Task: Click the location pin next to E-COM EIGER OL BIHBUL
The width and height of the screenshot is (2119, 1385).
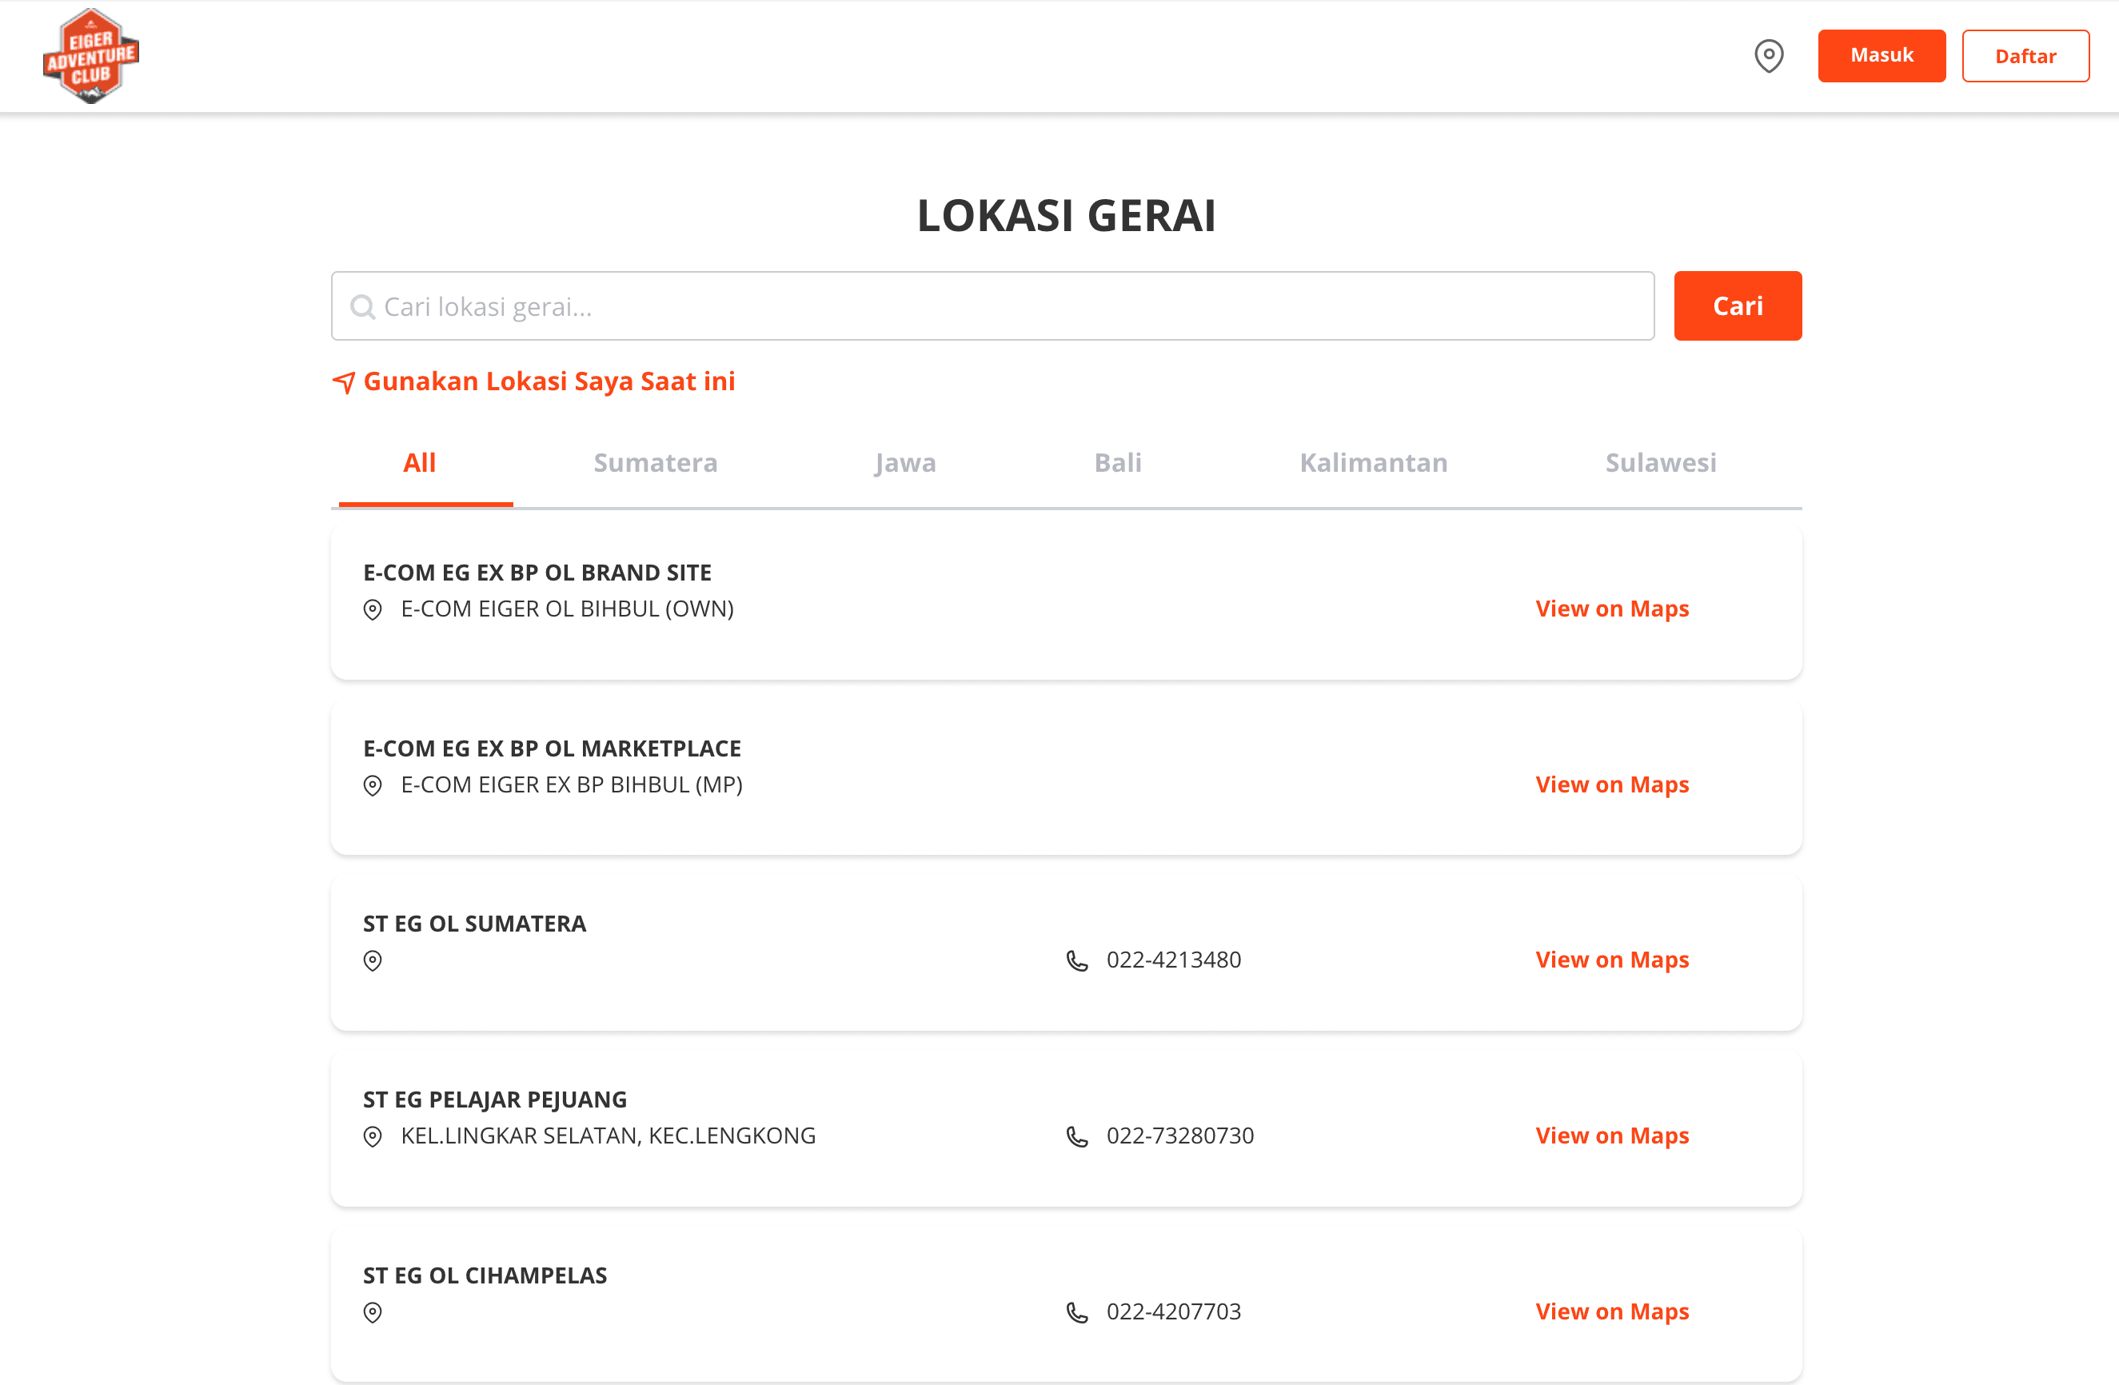Action: click(372, 609)
